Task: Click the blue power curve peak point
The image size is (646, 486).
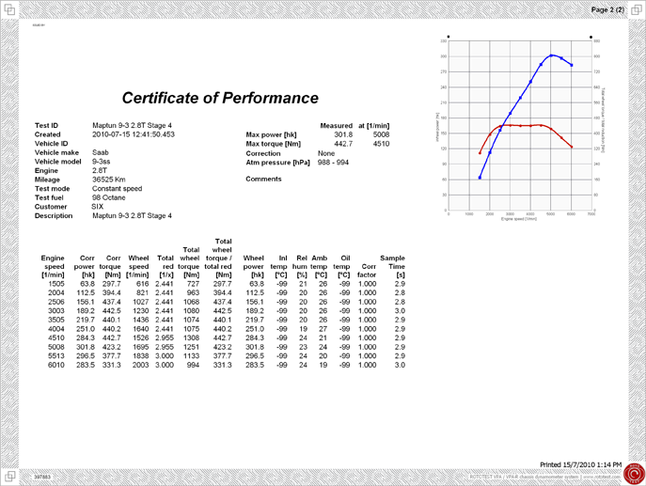Action: [552, 55]
